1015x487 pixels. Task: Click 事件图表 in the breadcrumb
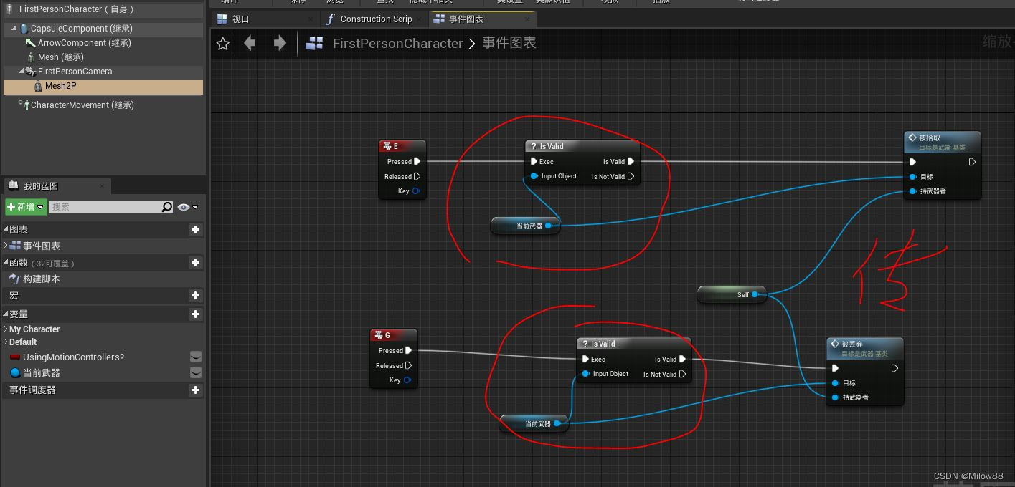click(509, 43)
